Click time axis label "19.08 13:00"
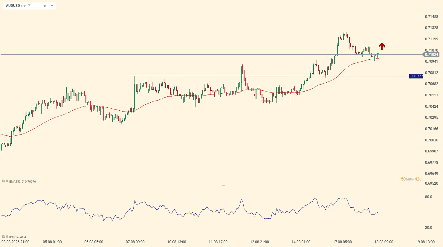This screenshot has height=247, width=443. (425, 242)
